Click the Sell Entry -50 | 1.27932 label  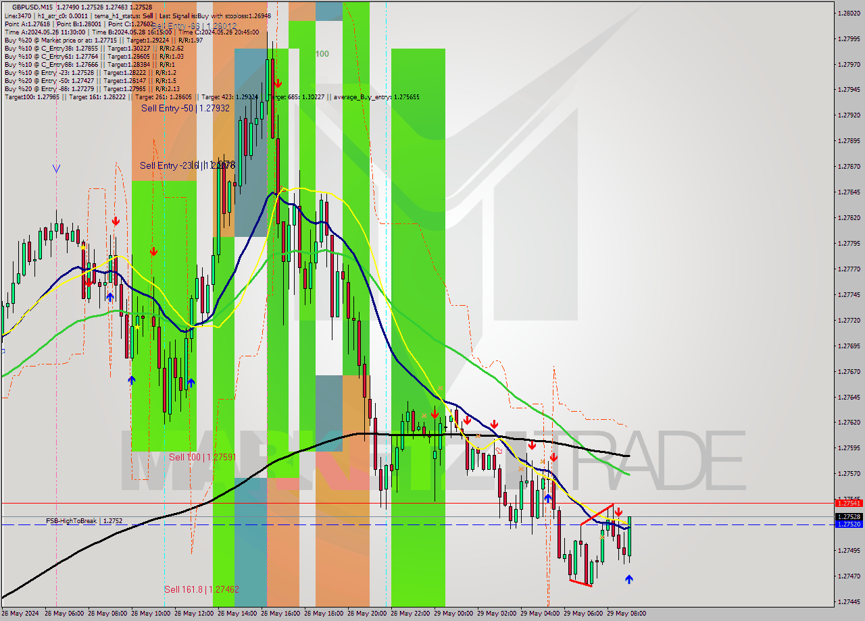[x=185, y=108]
